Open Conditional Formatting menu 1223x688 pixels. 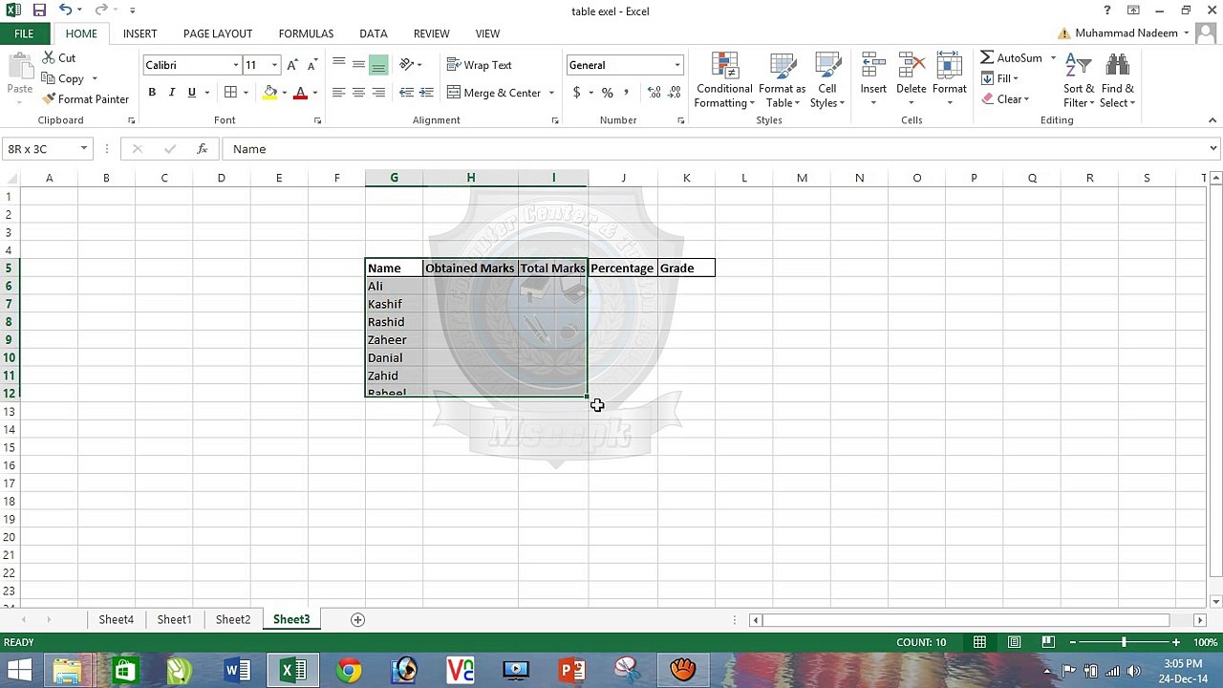tap(724, 80)
